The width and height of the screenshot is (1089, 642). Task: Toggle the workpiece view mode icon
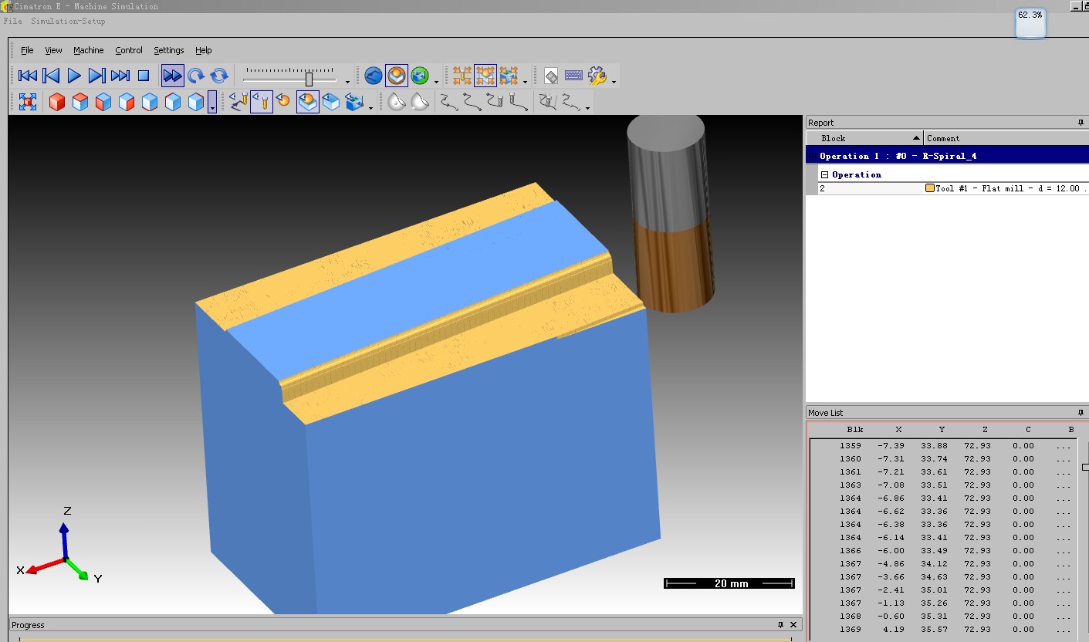click(x=397, y=76)
